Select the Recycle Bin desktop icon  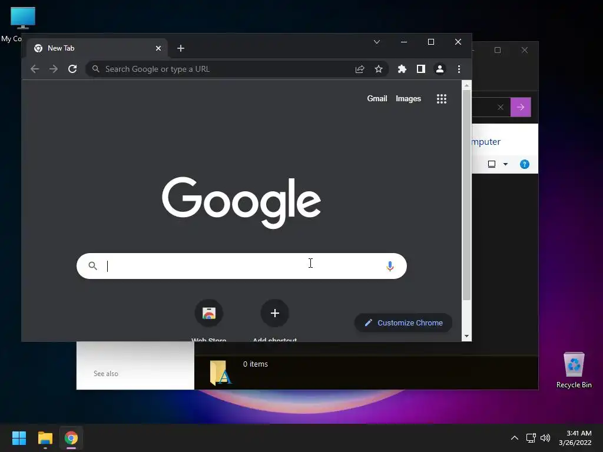pos(574,370)
